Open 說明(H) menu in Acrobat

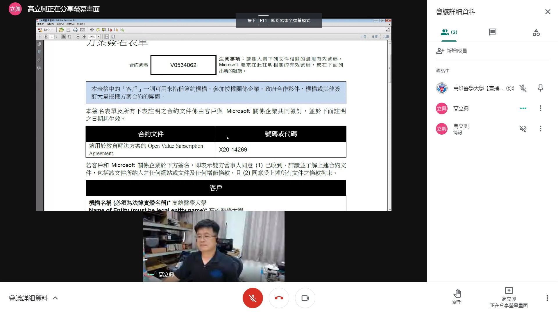coord(81,24)
